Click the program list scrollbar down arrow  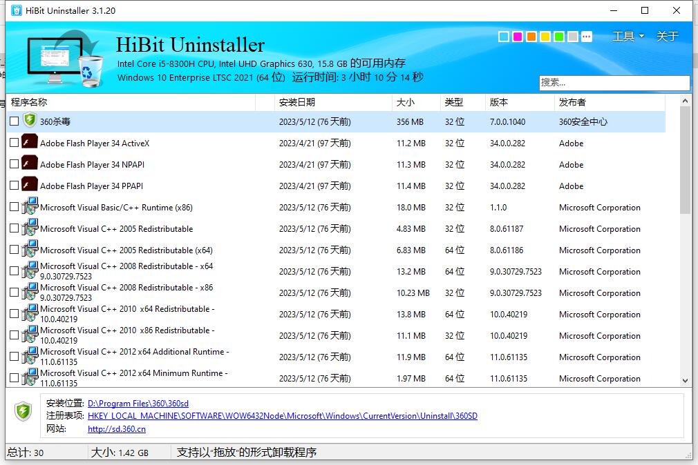tap(685, 381)
